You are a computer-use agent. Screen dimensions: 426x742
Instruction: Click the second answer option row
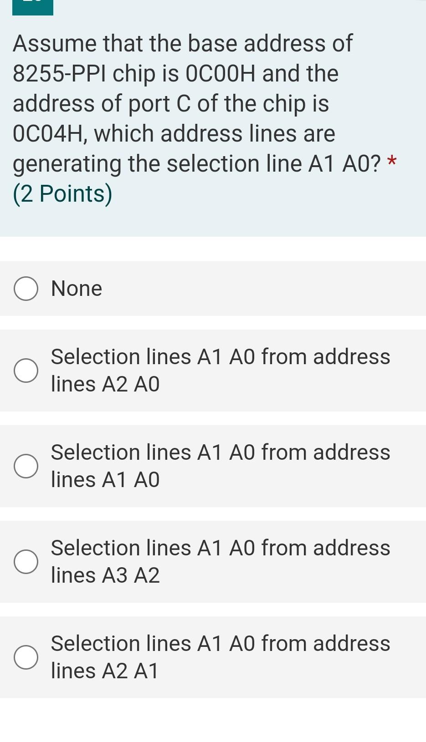[213, 370]
